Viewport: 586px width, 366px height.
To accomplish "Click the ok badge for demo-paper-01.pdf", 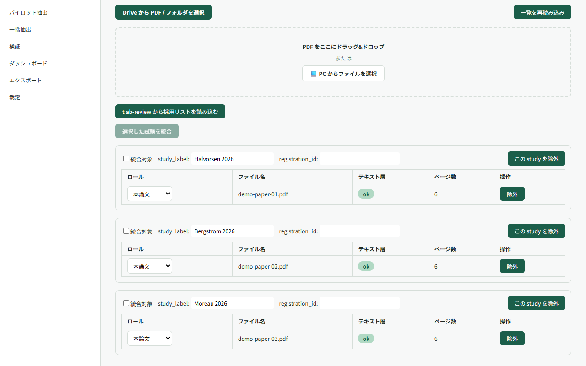I will tap(366, 194).
